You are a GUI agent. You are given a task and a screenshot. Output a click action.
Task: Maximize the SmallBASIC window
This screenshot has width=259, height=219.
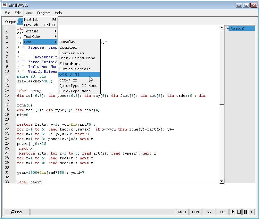(x=246, y=5)
